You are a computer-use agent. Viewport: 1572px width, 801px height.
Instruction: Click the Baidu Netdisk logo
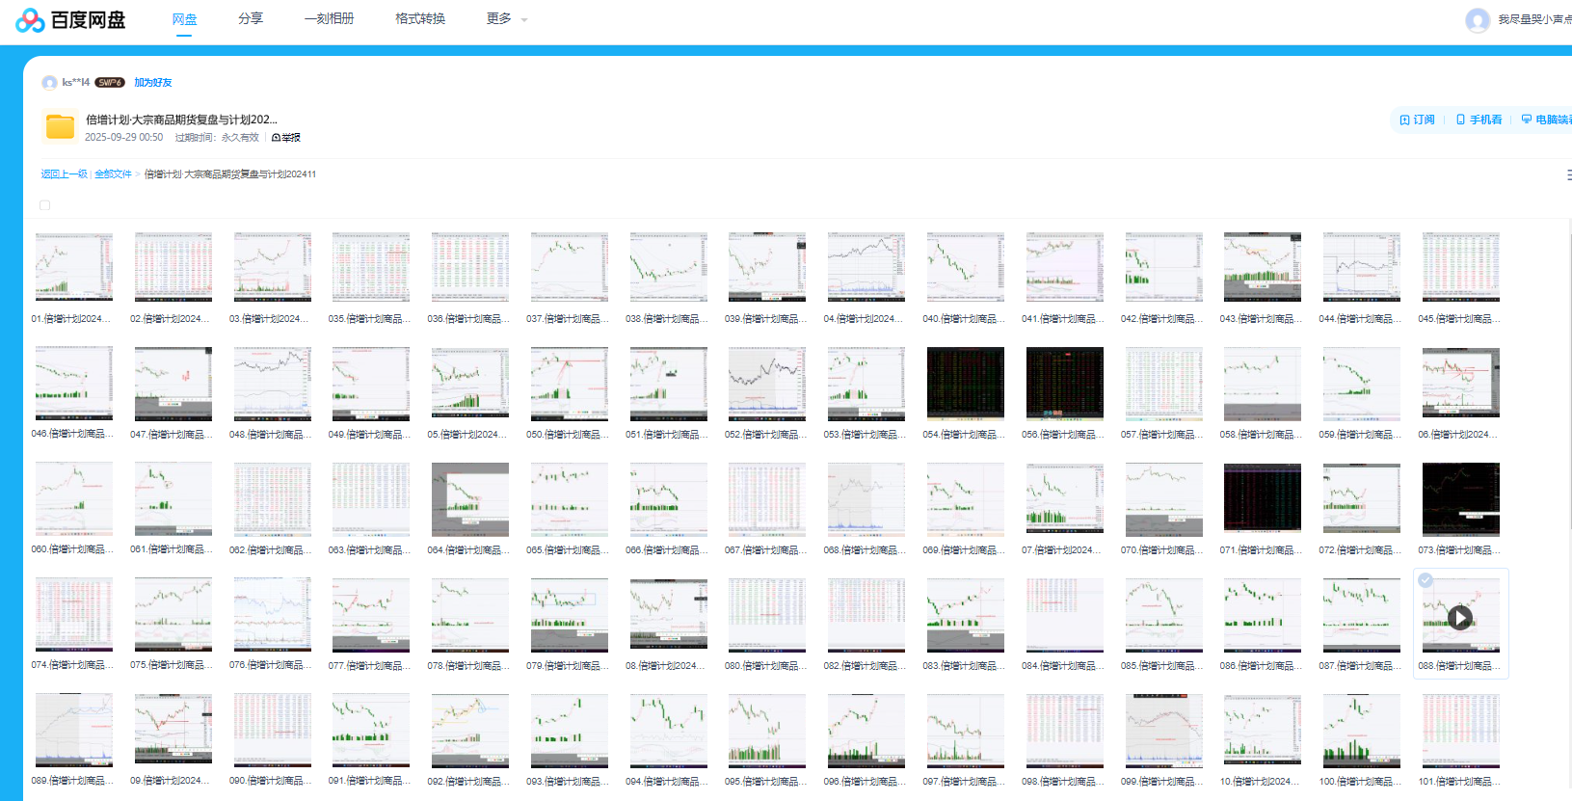70,19
